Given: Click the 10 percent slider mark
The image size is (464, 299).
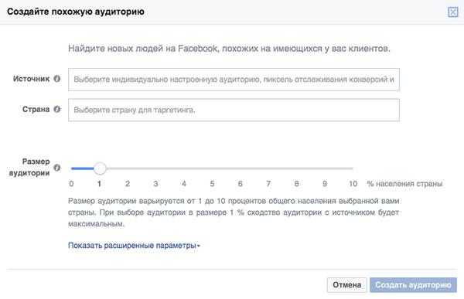Looking at the screenshot, I should 353,184.
